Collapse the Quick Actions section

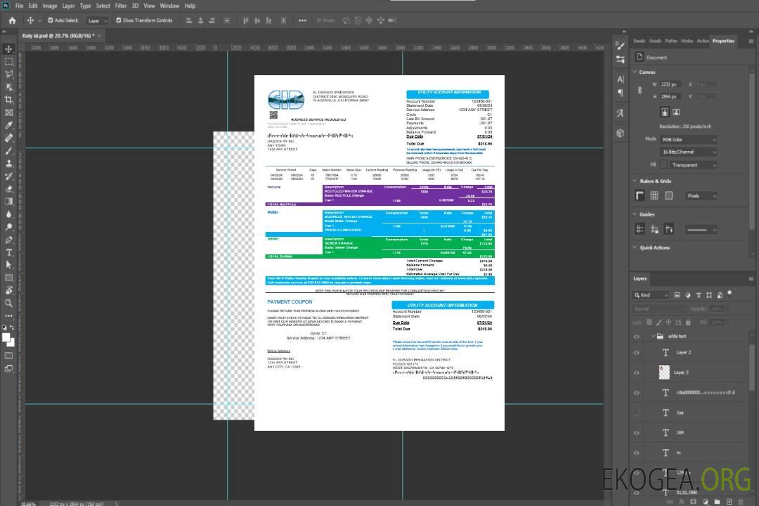(635, 247)
